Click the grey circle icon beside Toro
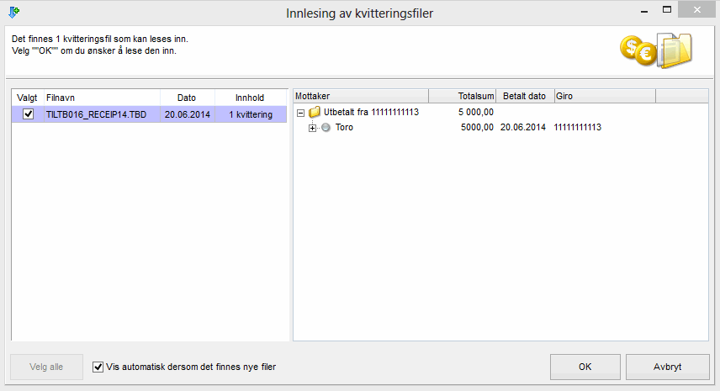 326,128
